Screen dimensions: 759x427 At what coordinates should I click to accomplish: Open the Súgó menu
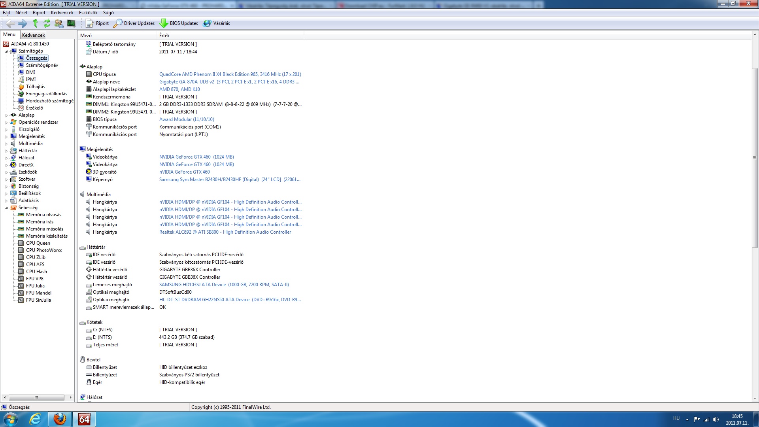108,13
